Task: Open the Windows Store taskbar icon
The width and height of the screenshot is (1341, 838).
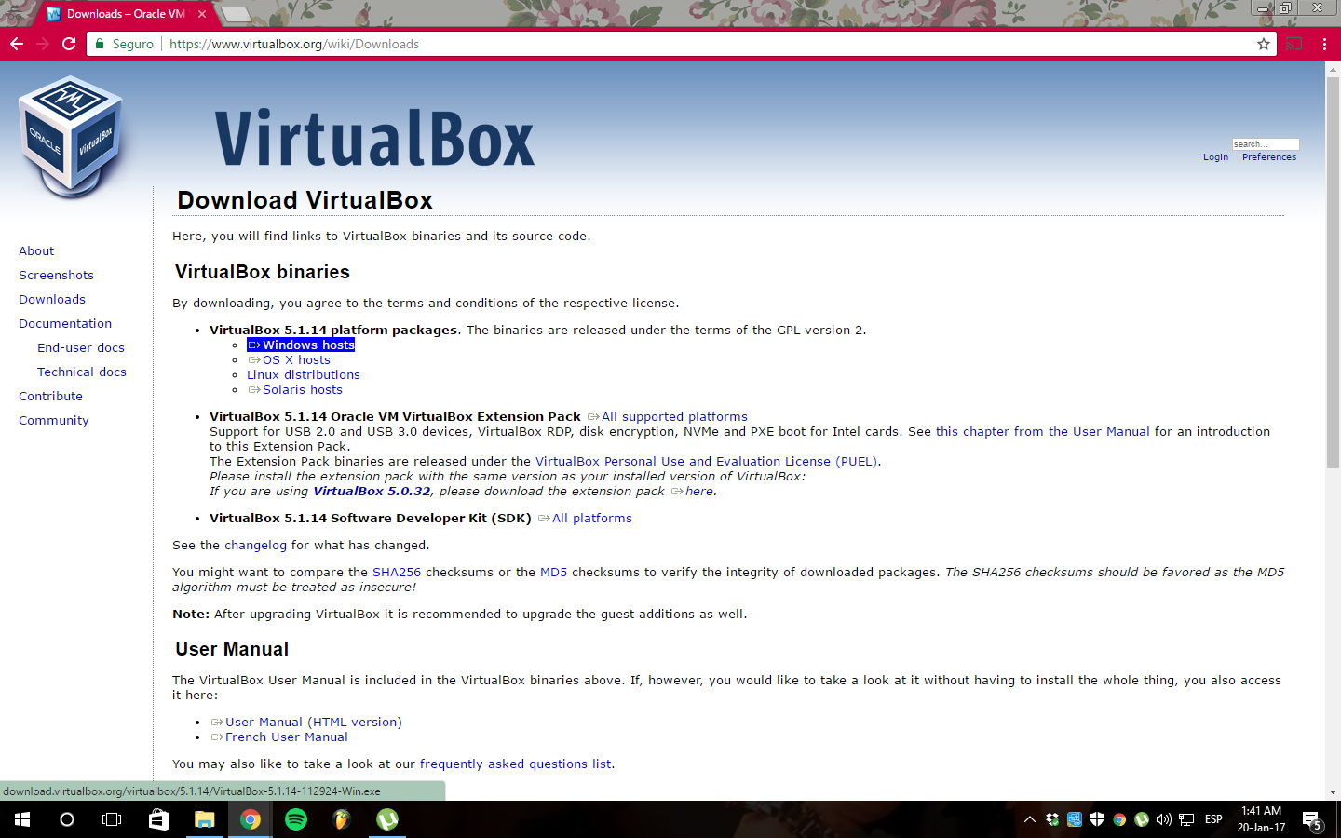Action: pyautogui.click(x=158, y=819)
